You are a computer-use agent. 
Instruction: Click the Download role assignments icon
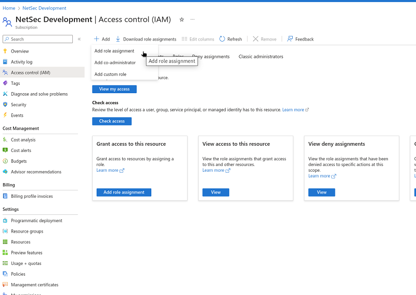(118, 39)
